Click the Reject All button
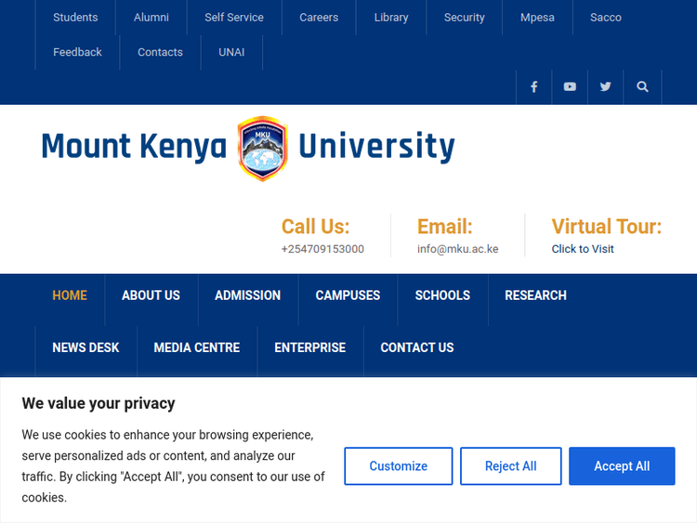Viewport: 697px width, 523px height. tap(511, 466)
